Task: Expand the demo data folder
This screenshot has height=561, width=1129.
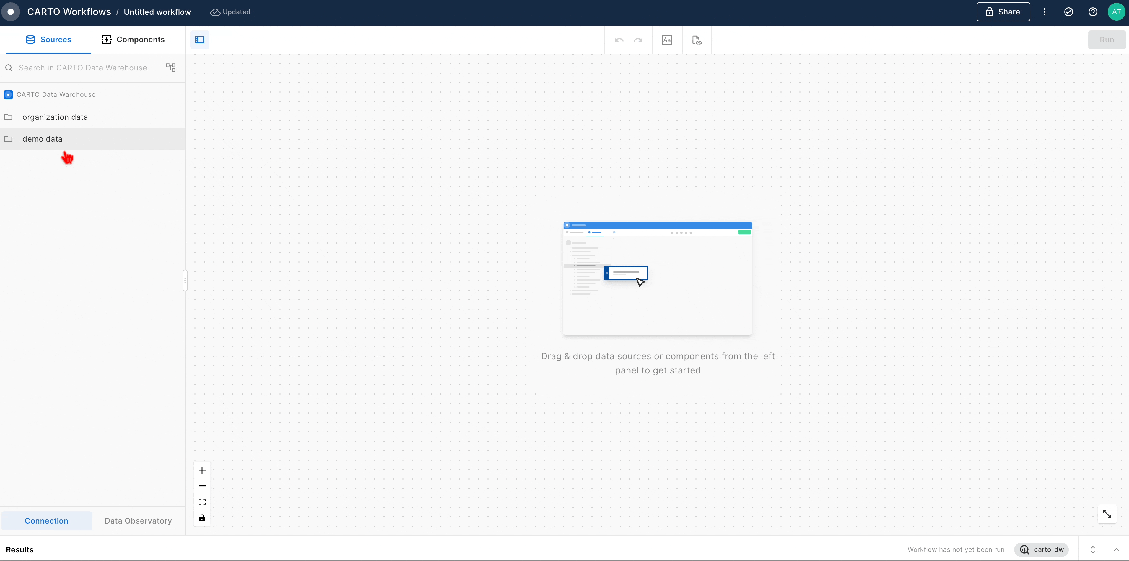Action: pos(92,139)
